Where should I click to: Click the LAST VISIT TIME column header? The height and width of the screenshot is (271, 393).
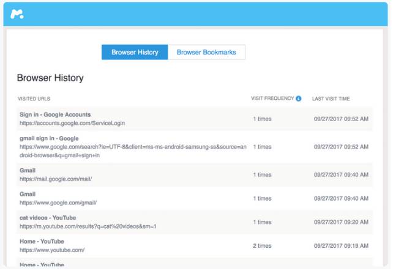click(331, 98)
